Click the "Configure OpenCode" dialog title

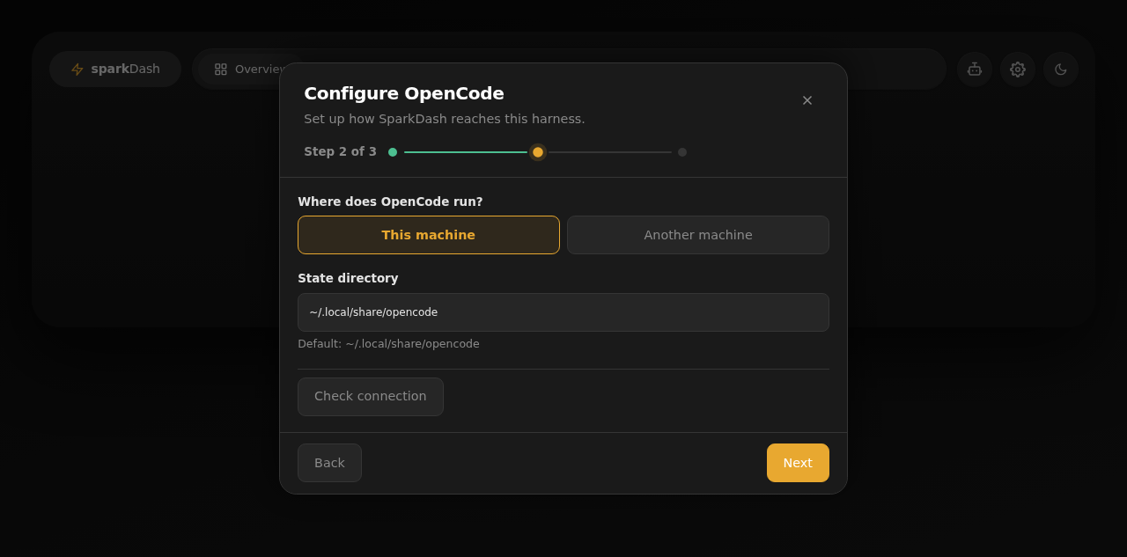(x=404, y=93)
